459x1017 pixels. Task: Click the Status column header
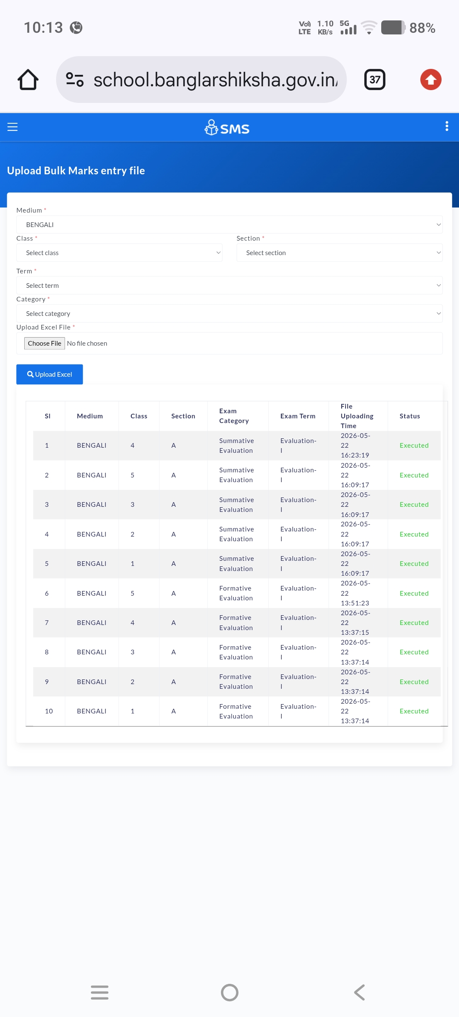point(410,416)
